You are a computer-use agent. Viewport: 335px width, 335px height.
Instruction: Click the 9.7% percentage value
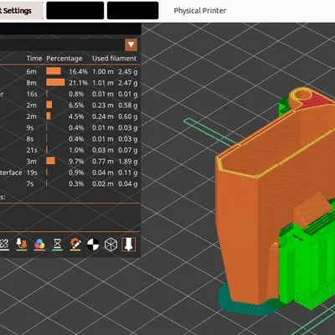tap(76, 162)
